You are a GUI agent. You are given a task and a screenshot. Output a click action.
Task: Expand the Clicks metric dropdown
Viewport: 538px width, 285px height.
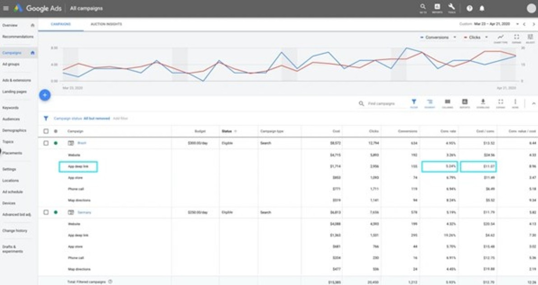[x=476, y=37]
